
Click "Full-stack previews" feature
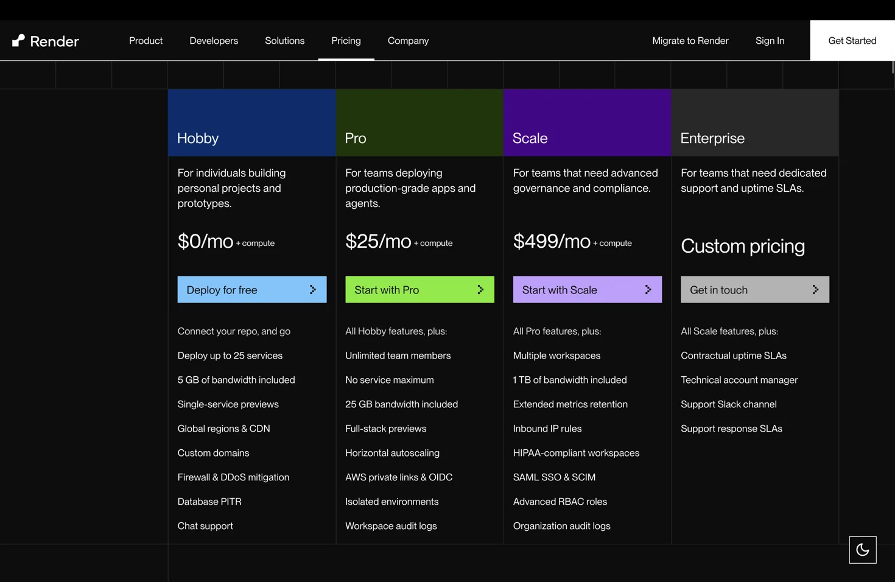pyautogui.click(x=386, y=429)
